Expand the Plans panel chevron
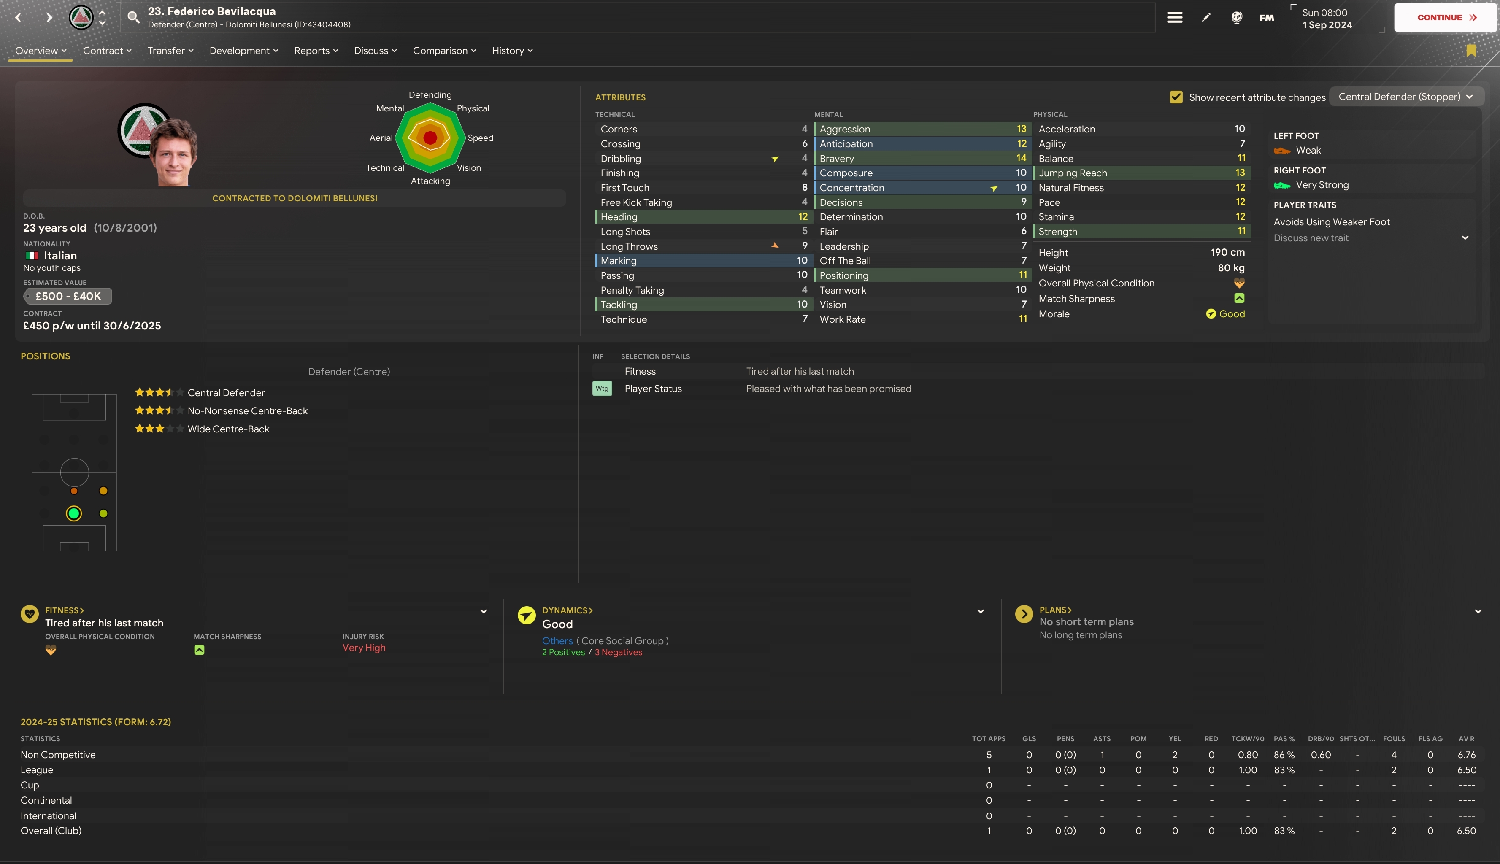Viewport: 1500px width, 864px height. pyautogui.click(x=1478, y=611)
